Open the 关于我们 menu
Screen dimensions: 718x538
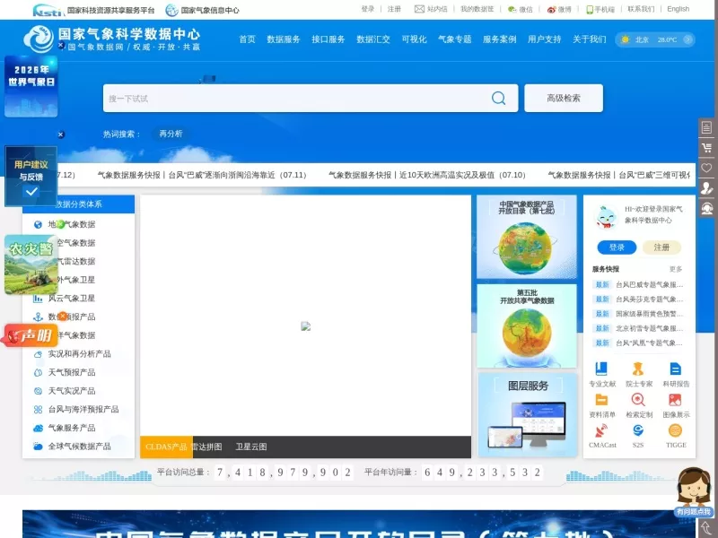[590, 39]
